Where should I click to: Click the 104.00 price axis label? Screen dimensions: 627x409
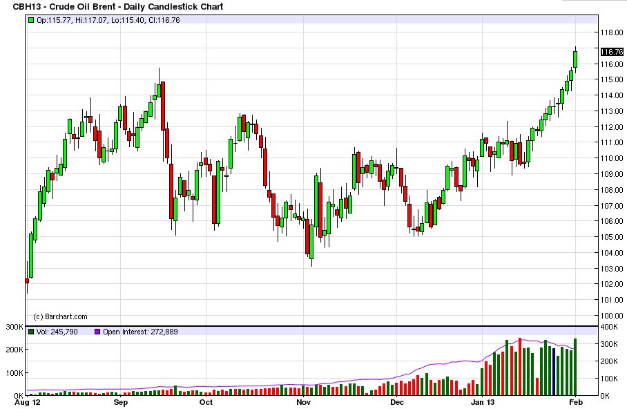(x=612, y=253)
